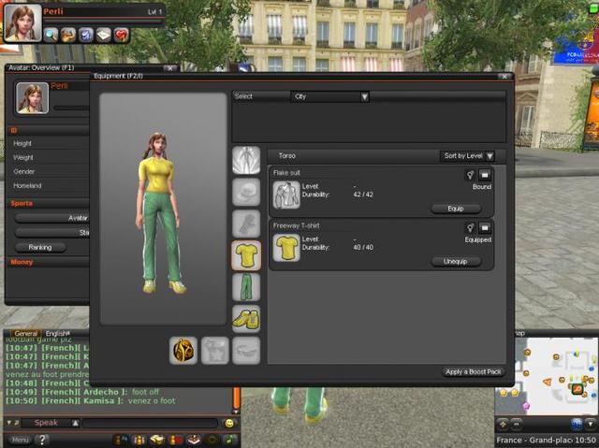Viewport: 599px width, 448px height.
Task: Select the glasses equipment slot
Action: pyautogui.click(x=246, y=351)
